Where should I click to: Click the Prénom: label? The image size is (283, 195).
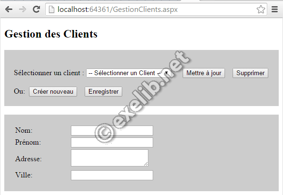(28, 142)
